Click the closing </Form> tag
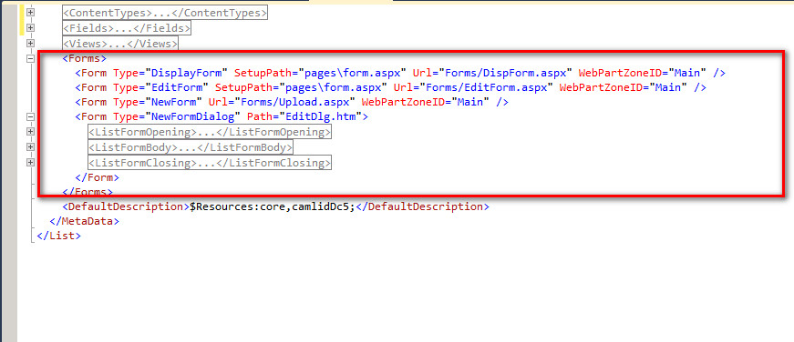The height and width of the screenshot is (342, 794). (98, 177)
